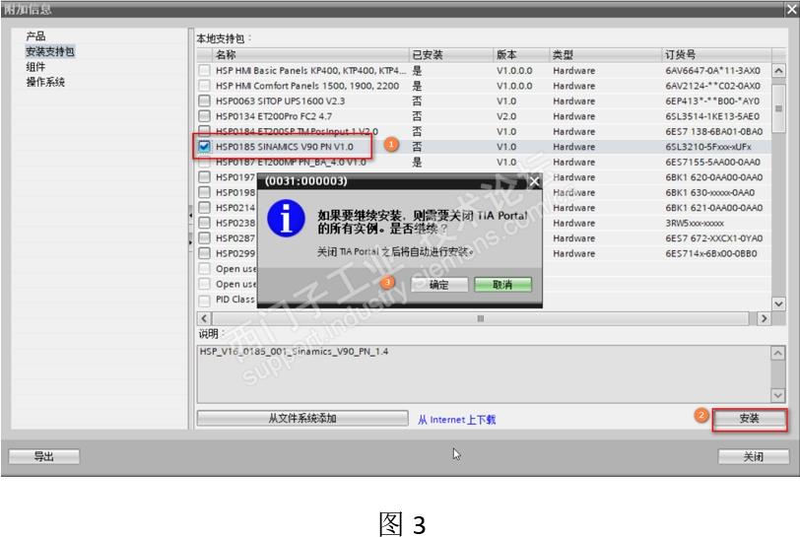800x537 pixels.
Task: Check the HSP0214 row checkbox
Action: (x=205, y=208)
